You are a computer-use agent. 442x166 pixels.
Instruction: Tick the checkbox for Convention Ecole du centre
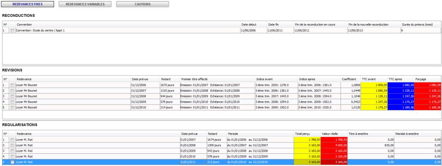pyautogui.click(x=12, y=30)
